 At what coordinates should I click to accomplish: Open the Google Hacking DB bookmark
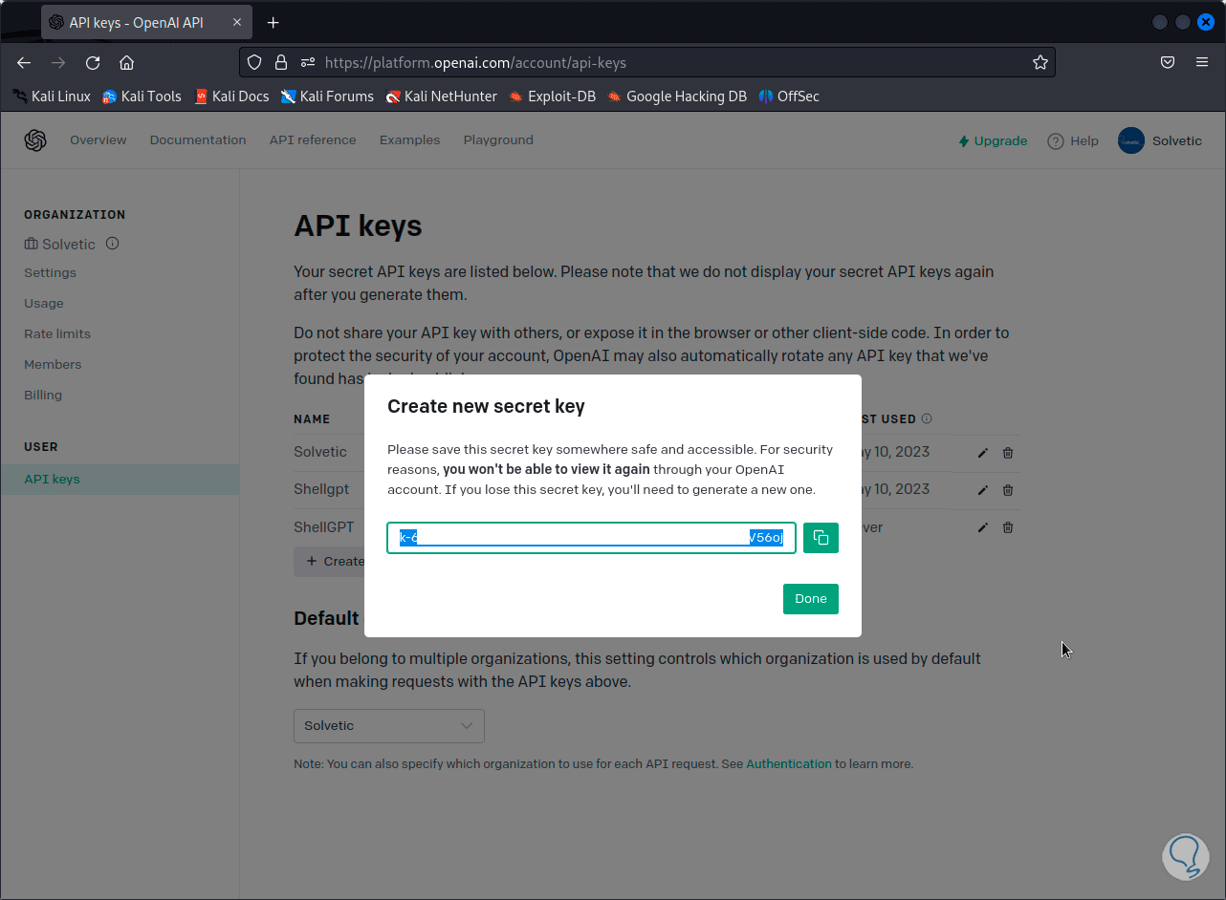pos(677,96)
